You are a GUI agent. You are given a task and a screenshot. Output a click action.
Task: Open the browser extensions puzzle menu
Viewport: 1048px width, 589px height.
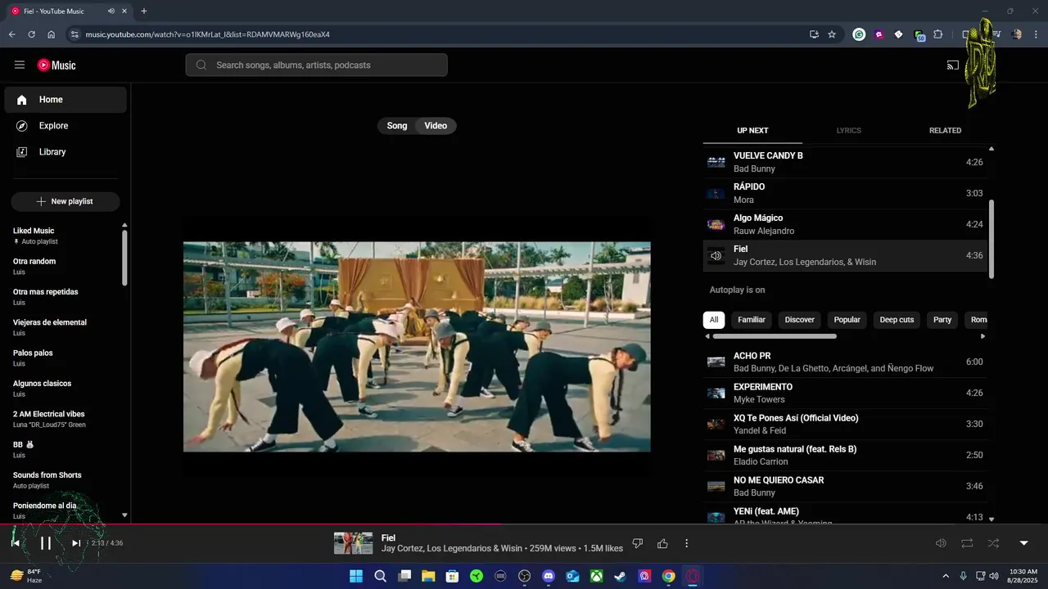click(938, 34)
